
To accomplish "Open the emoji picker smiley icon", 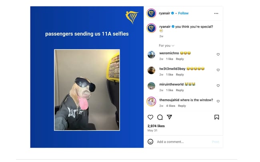I will tap(150, 142).
